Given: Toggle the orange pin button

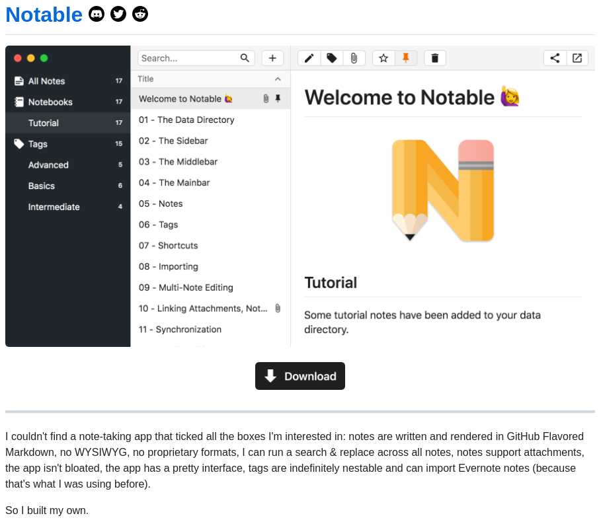Looking at the screenshot, I should point(406,58).
